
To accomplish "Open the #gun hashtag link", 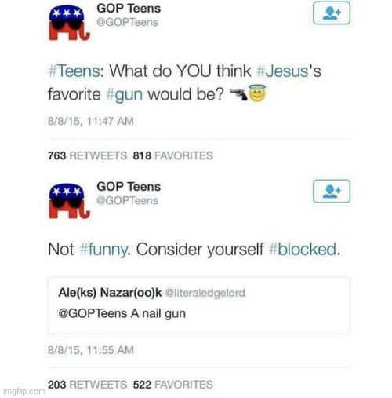I will [x=125, y=95].
